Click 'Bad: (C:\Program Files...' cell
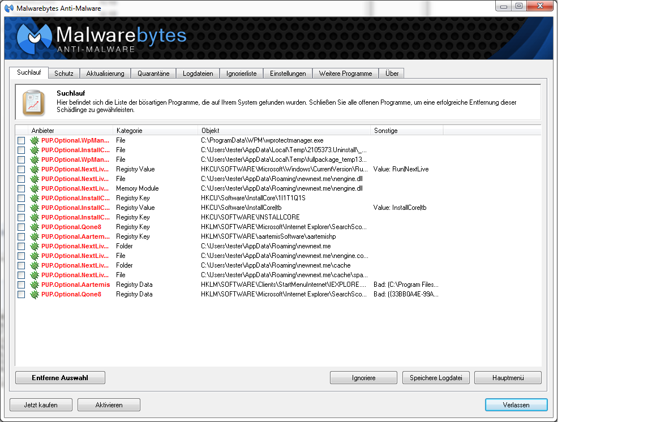The image size is (652, 422). coord(406,285)
